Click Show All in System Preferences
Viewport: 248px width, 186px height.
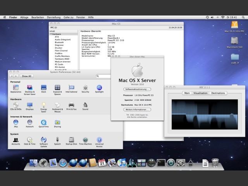tap(27, 76)
